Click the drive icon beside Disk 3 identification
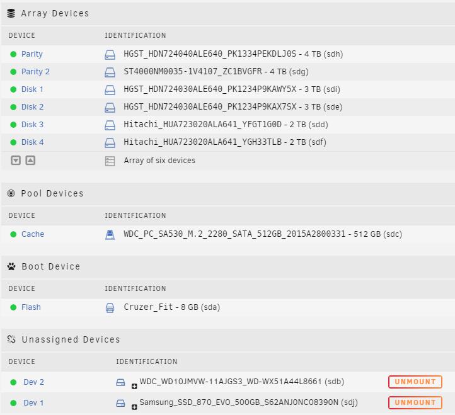The image size is (455, 415). point(110,125)
